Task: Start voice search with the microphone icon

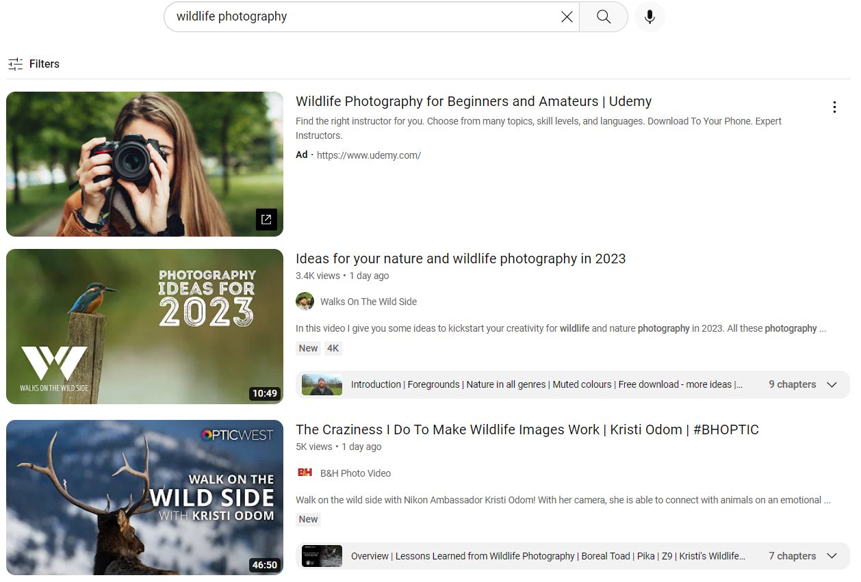Action: tap(650, 17)
